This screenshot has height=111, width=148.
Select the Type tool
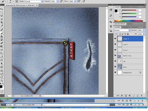2,60
